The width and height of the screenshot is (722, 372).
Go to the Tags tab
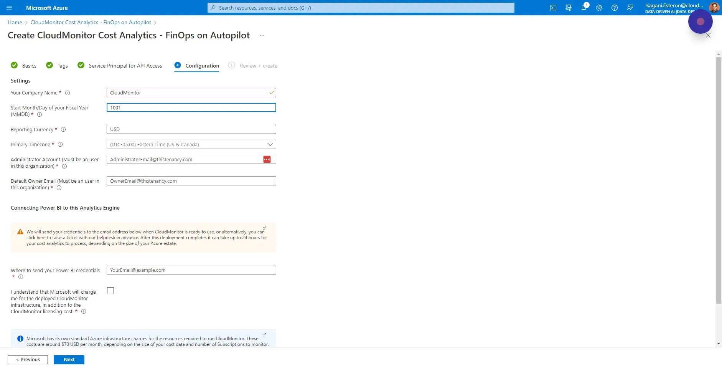(x=57, y=66)
